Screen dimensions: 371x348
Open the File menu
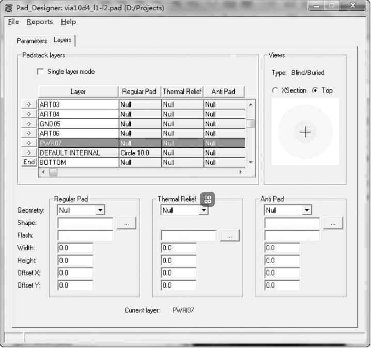coord(13,22)
